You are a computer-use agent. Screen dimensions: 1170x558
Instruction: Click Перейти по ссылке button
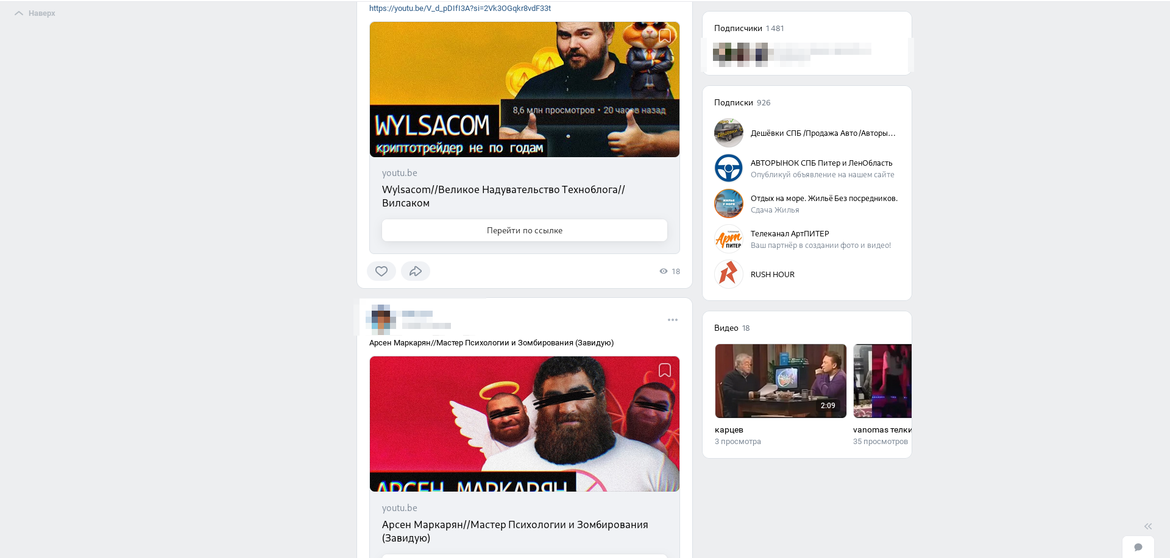coord(525,230)
